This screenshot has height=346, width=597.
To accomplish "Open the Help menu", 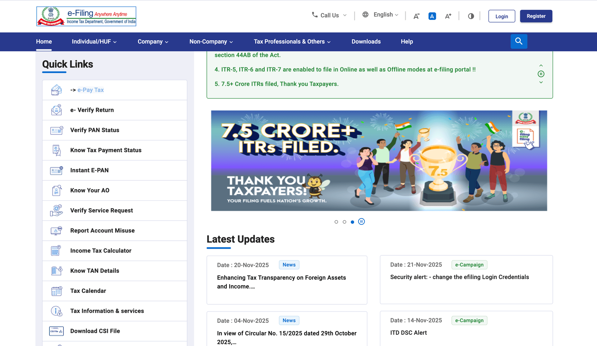I will pyautogui.click(x=406, y=41).
